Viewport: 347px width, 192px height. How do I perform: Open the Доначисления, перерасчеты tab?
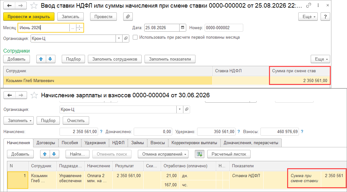click(x=251, y=143)
